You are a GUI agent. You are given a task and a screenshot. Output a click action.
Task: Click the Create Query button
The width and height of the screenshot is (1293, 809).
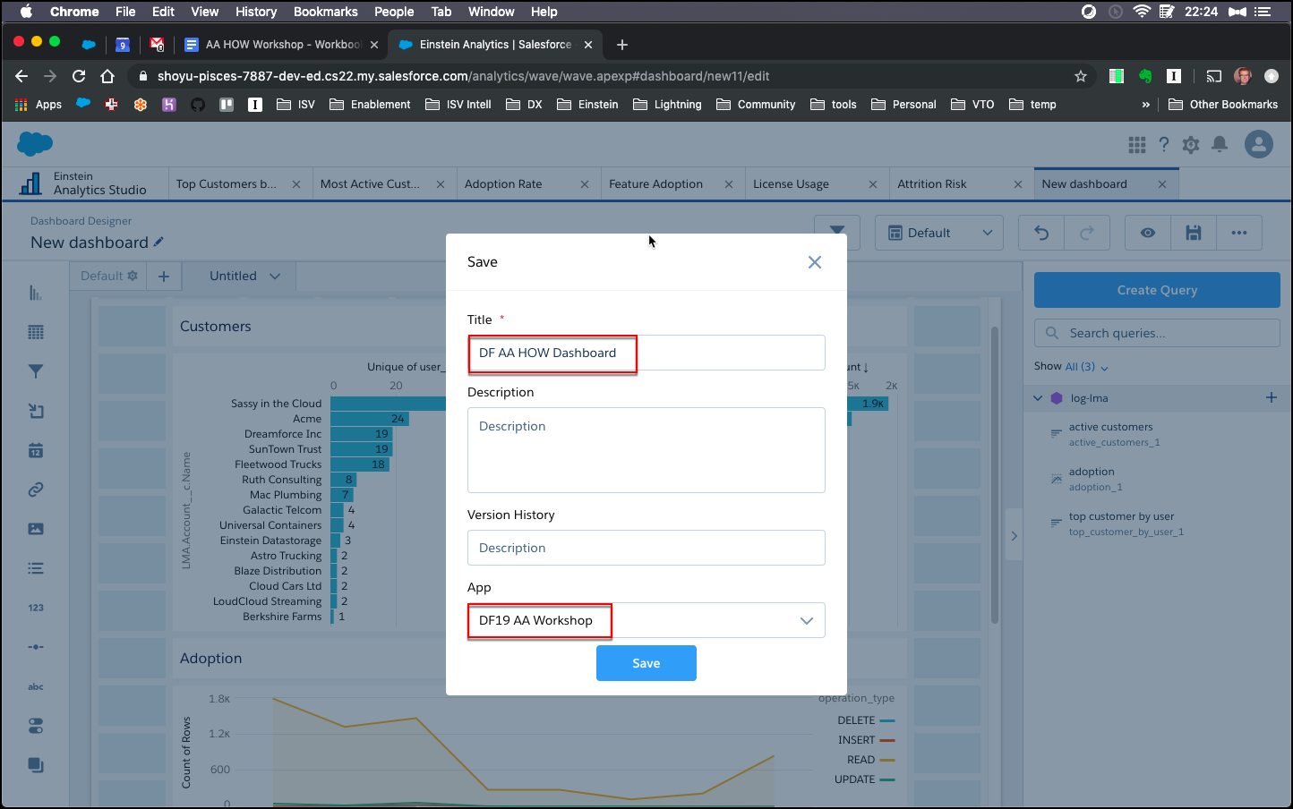coord(1157,290)
